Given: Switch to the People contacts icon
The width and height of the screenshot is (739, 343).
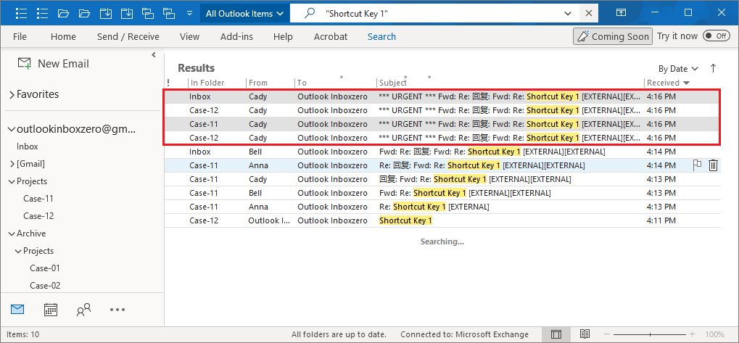Looking at the screenshot, I should pyautogui.click(x=83, y=310).
